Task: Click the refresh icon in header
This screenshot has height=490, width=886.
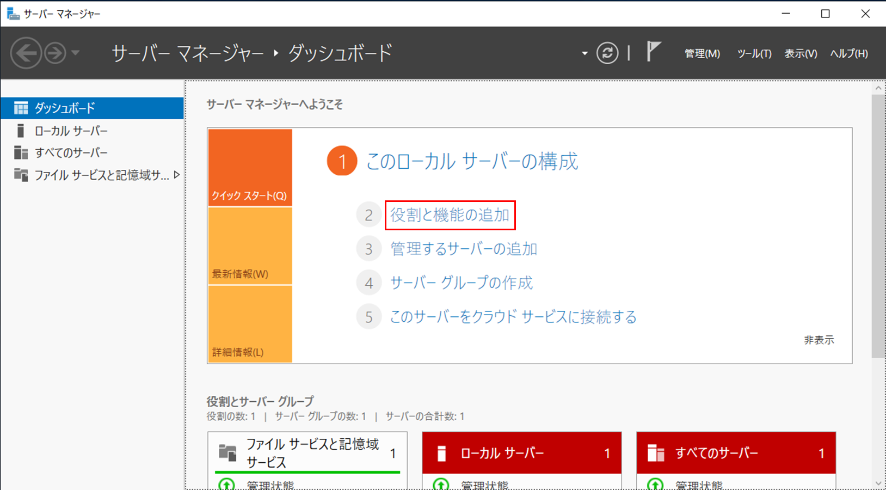Action: tap(607, 53)
